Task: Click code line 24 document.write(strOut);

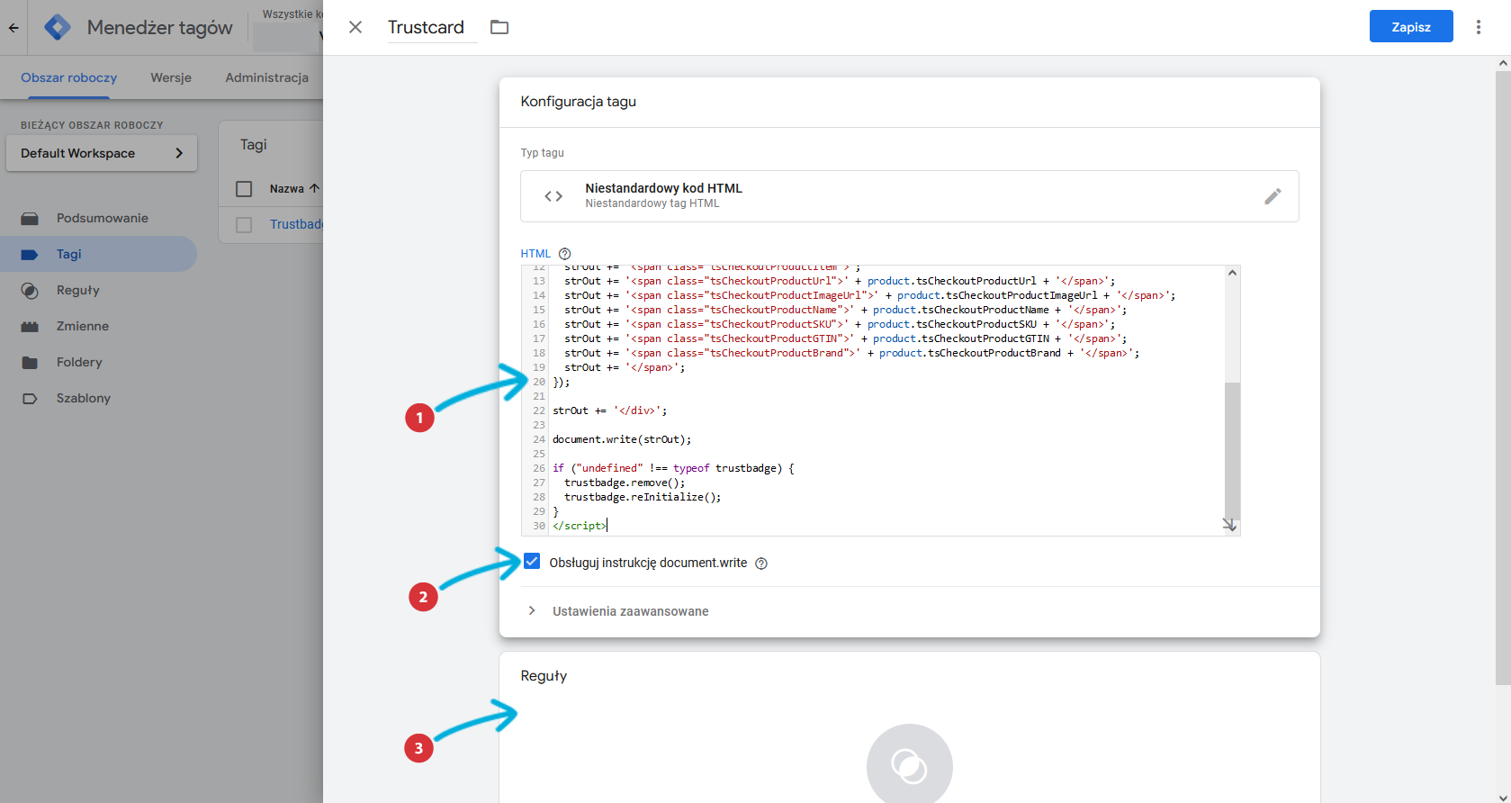Action: (x=622, y=439)
